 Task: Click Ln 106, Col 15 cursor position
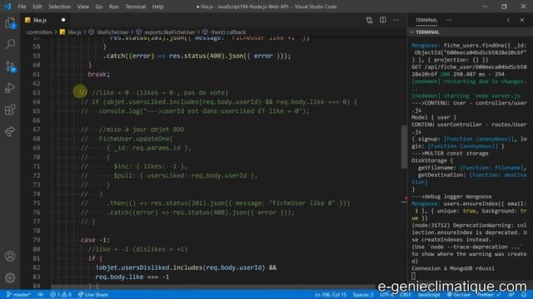pyautogui.click(x=331, y=295)
